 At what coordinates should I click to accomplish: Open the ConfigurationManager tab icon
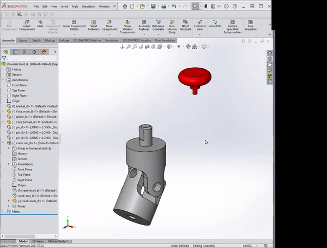point(25,52)
